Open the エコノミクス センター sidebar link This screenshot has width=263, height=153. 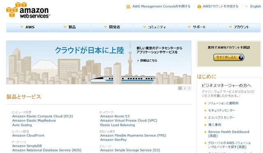221,117
